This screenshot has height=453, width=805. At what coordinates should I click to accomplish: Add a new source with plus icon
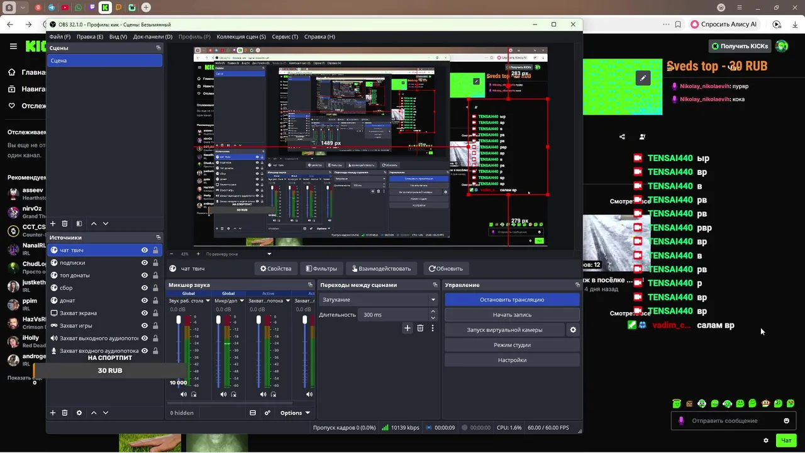pos(53,413)
